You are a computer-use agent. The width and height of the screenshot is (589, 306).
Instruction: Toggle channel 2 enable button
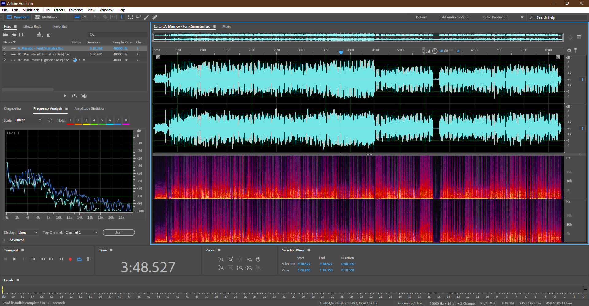pos(582,128)
